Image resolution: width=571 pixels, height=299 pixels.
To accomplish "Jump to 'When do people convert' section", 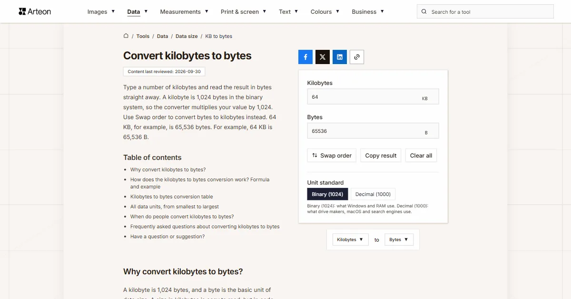I will [x=182, y=216].
